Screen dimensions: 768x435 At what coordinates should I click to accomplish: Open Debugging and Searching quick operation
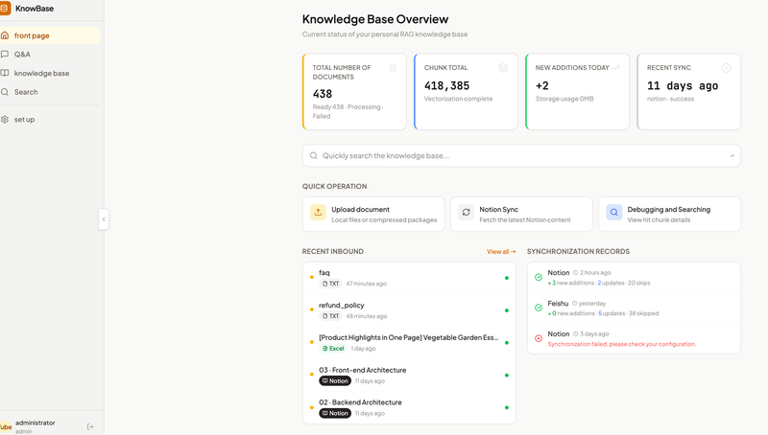(x=669, y=214)
